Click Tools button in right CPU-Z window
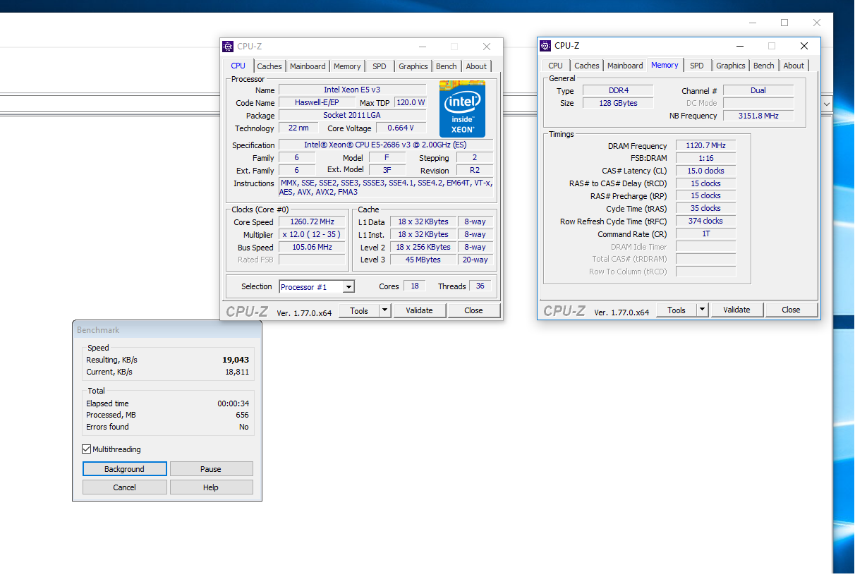The width and height of the screenshot is (855, 577). [x=677, y=310]
